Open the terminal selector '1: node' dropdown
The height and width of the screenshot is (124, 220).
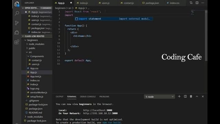click(x=159, y=96)
